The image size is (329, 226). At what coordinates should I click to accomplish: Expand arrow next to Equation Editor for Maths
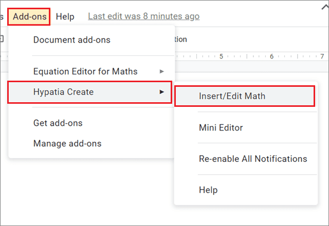click(x=161, y=71)
